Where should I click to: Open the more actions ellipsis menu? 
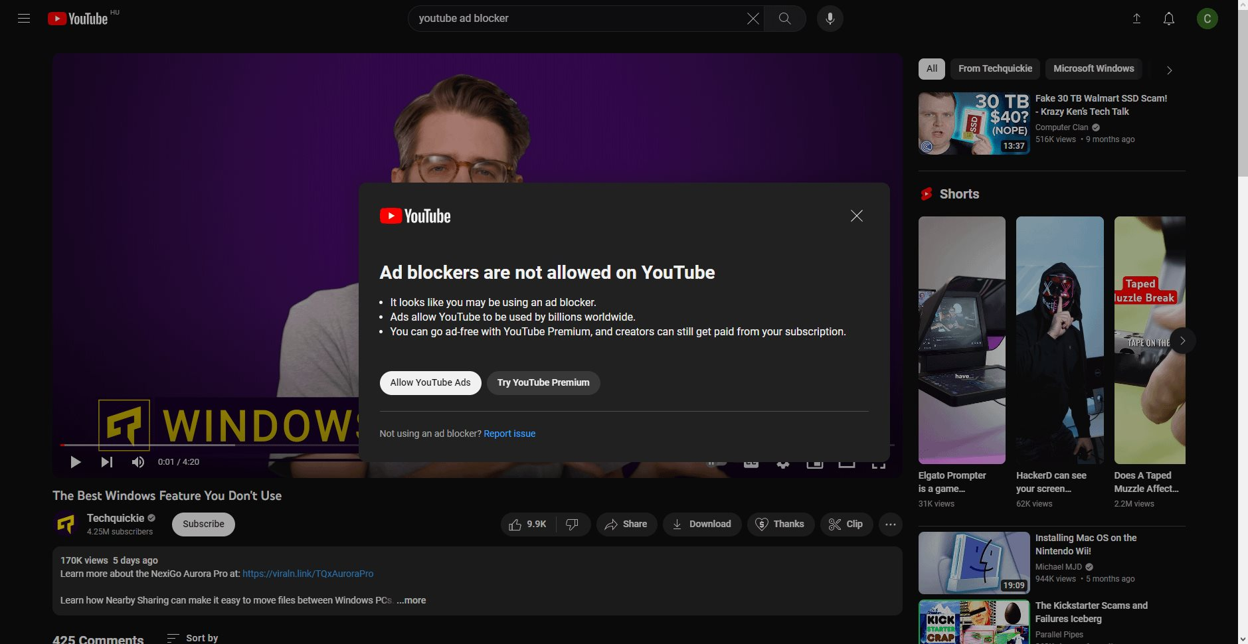(891, 524)
